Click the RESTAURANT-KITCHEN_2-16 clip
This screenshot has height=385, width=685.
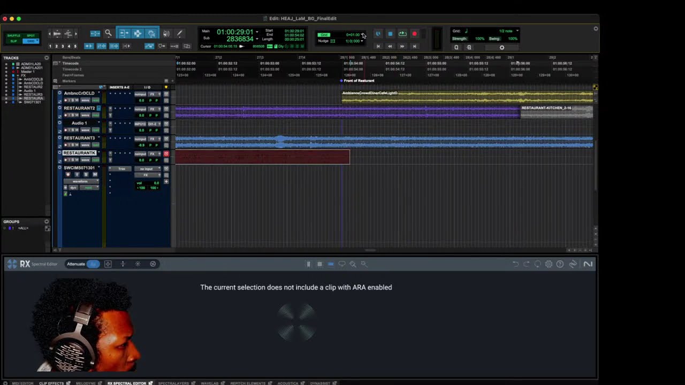557,112
